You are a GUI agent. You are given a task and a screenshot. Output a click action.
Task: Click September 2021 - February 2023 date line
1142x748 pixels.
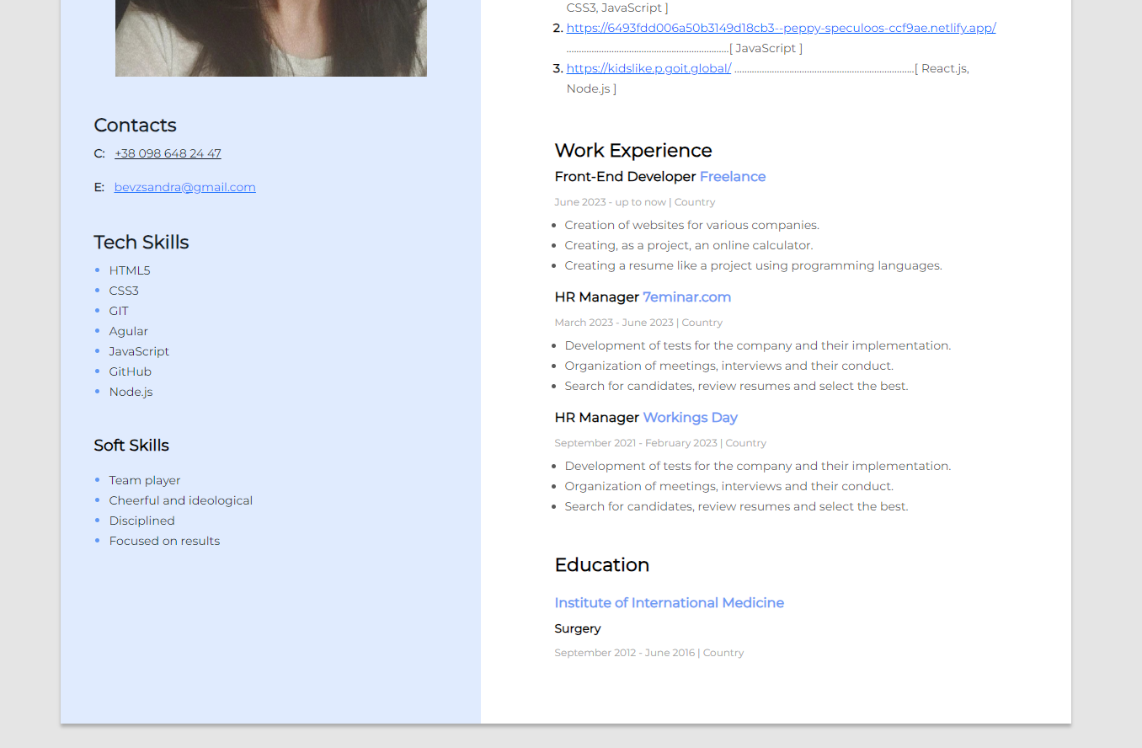660,443
